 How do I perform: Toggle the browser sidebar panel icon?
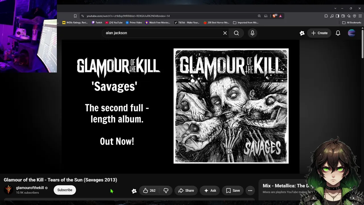(x=338, y=16)
